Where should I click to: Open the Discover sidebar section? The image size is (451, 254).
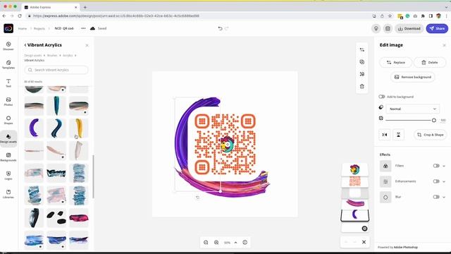(8, 46)
